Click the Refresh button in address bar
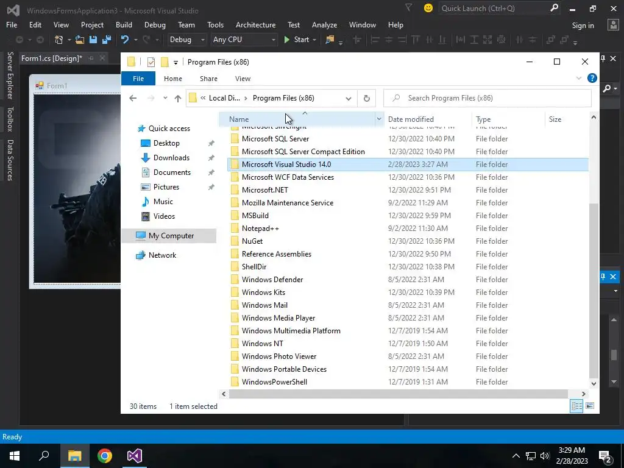 click(366, 98)
